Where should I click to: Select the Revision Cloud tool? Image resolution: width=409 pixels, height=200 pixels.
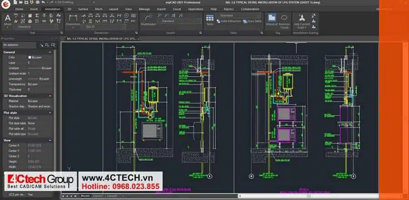point(284,21)
